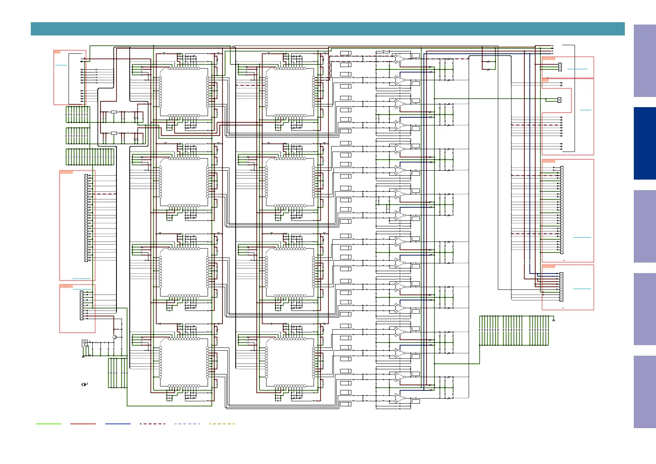Image resolution: width=656 pixels, height=464 pixels.
Task: Click the solid red legend line
Action: click(83, 424)
